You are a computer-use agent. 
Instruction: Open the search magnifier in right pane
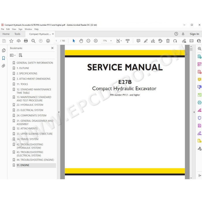click(x=199, y=49)
